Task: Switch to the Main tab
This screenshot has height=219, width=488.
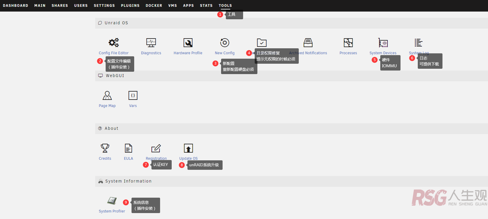Action: [40, 6]
